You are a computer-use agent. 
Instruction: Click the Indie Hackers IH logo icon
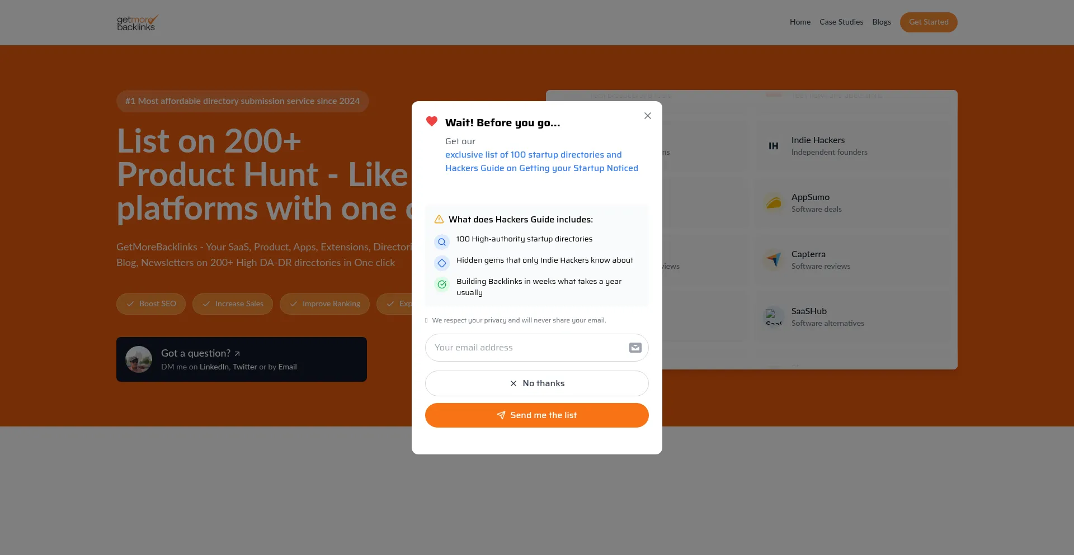774,146
